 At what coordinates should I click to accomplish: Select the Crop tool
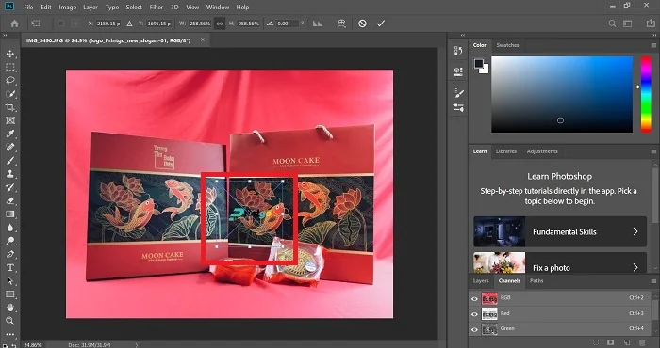point(10,107)
